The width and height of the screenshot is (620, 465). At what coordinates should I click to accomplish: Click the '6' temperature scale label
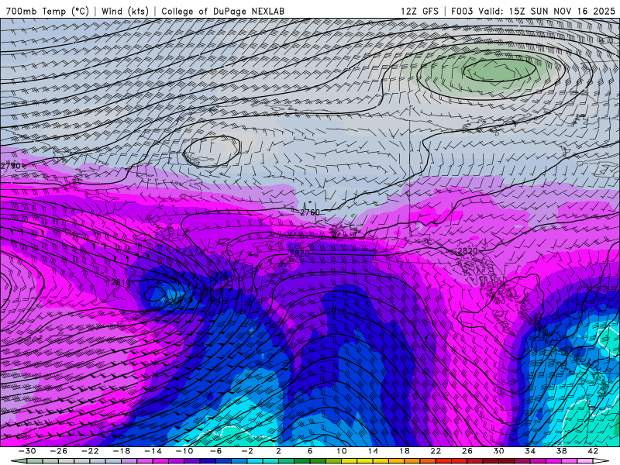[309, 451]
